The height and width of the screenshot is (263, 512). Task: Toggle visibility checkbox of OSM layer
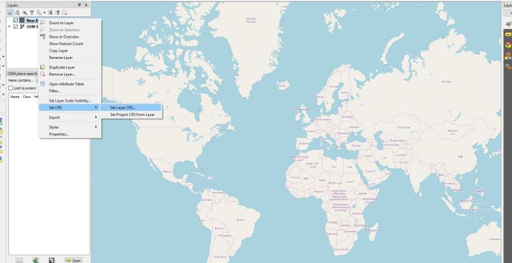click(x=15, y=26)
